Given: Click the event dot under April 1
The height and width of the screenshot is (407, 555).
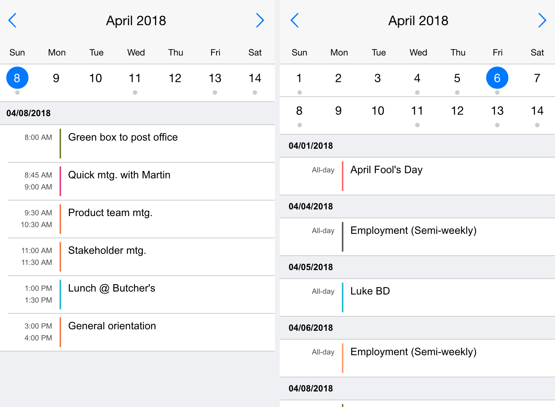Looking at the screenshot, I should pos(299,92).
